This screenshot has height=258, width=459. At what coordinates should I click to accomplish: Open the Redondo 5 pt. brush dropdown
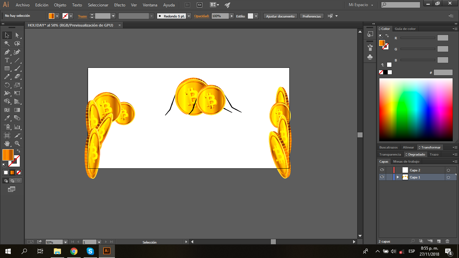pos(189,16)
